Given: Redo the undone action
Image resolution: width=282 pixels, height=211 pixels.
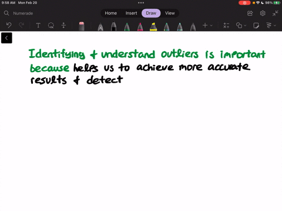Looking at the screenshot, I should click(x=21, y=25).
